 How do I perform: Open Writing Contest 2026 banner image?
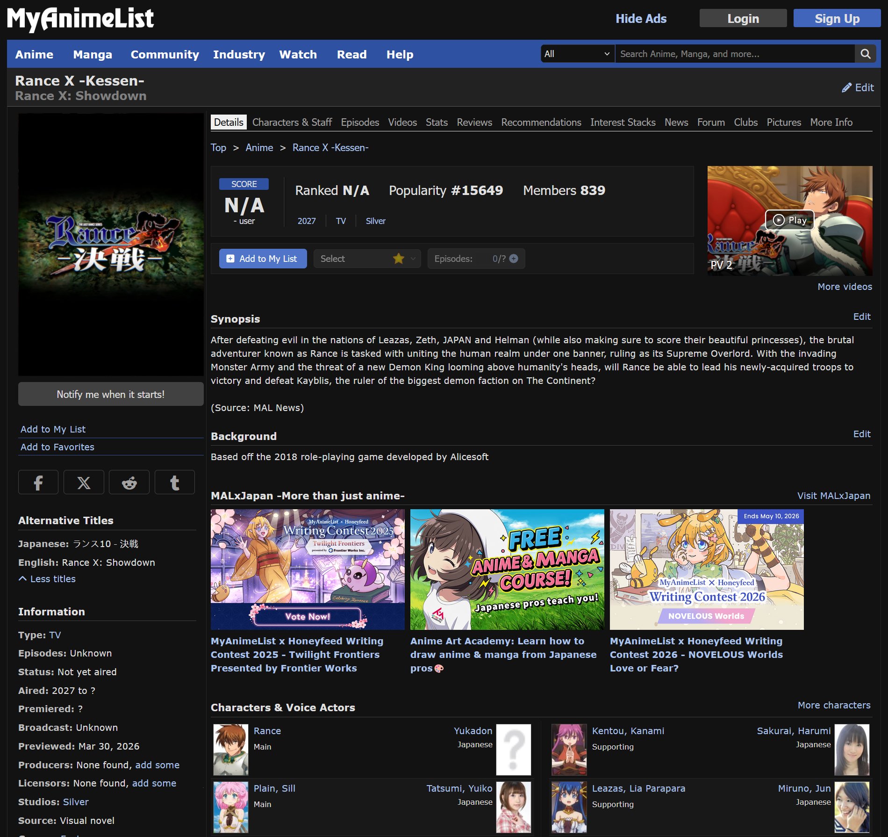pos(707,570)
